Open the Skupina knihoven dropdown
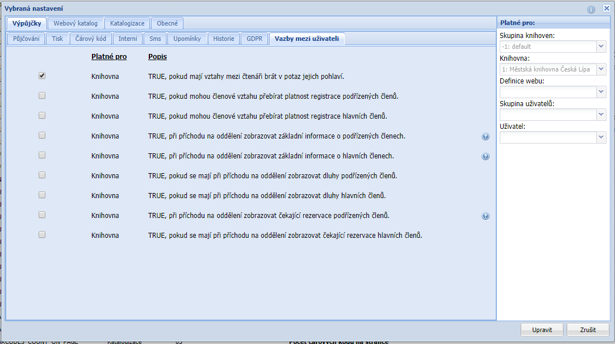615x344 pixels. pos(601,47)
